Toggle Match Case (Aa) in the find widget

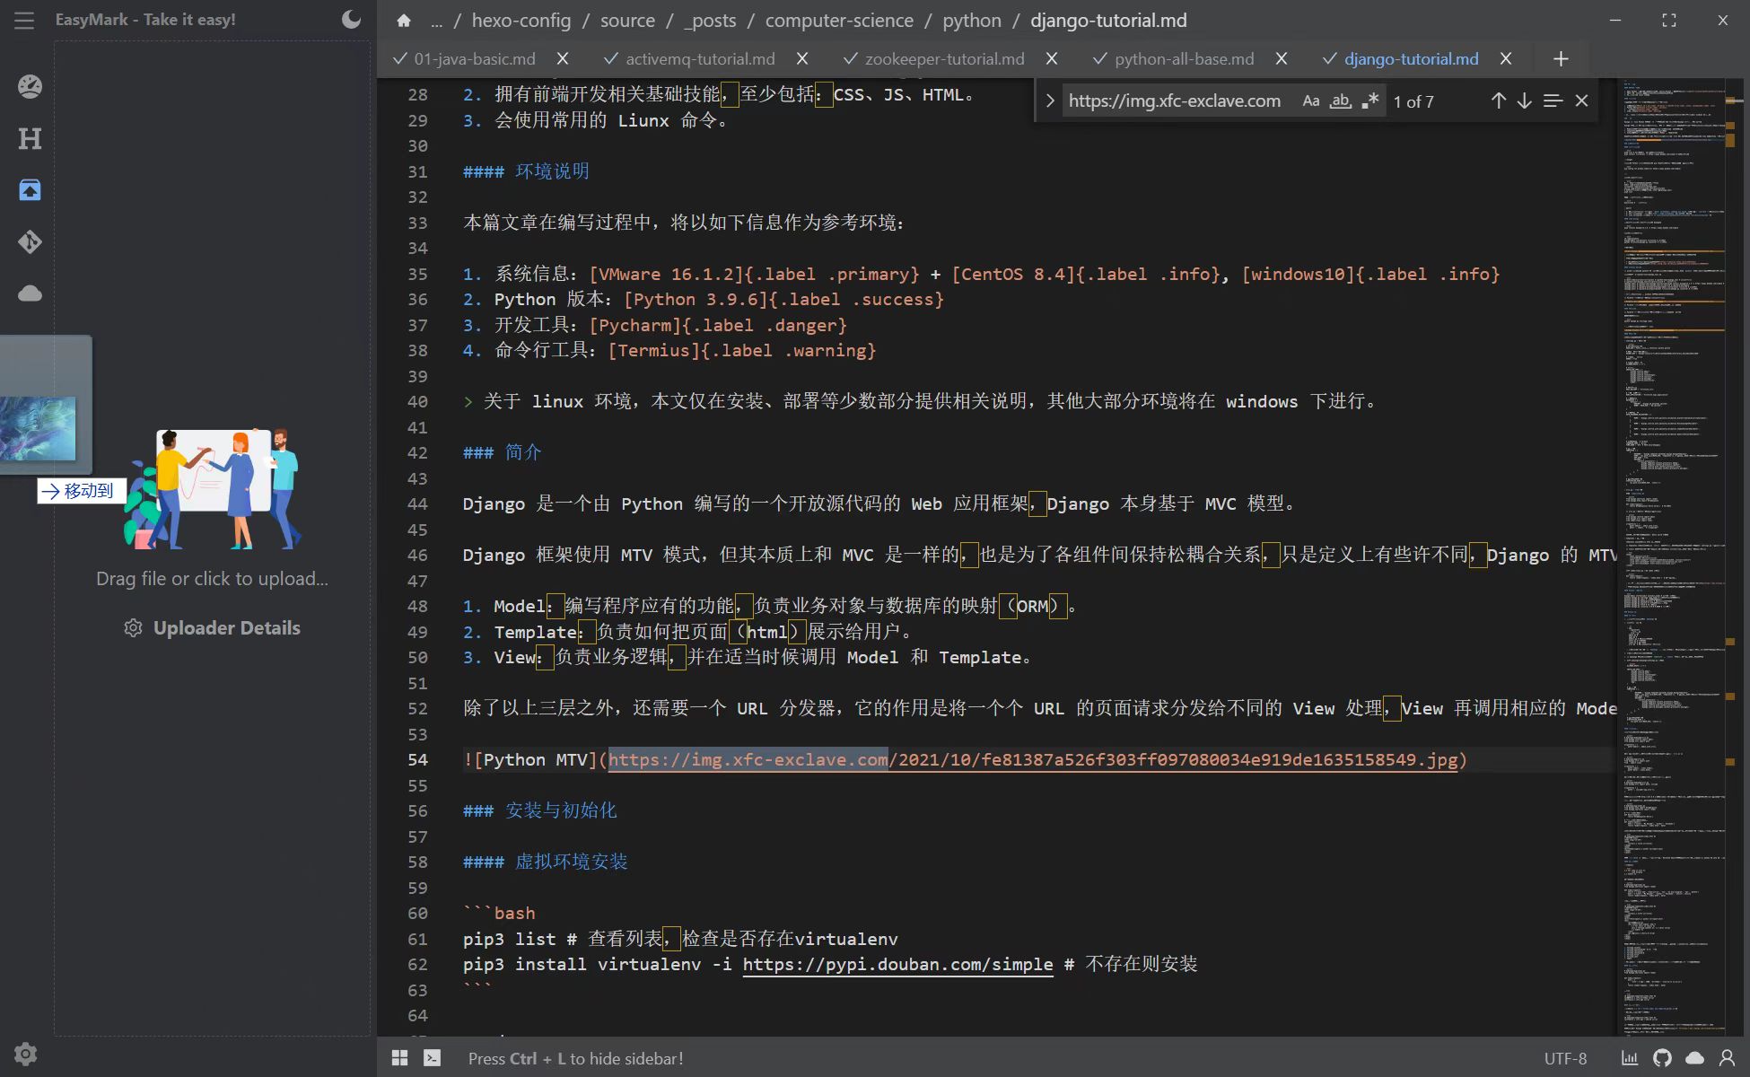[1311, 101]
